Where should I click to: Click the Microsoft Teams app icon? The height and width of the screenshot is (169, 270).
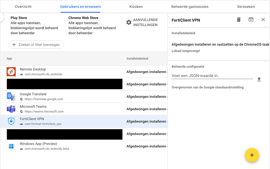pyautogui.click(x=11, y=109)
